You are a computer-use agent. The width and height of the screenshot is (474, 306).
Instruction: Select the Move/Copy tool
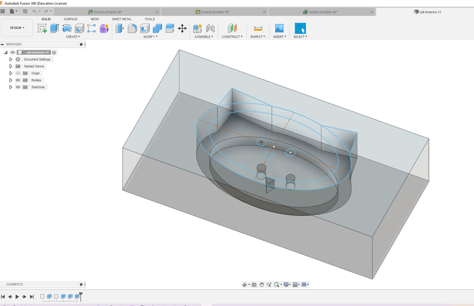182,28
